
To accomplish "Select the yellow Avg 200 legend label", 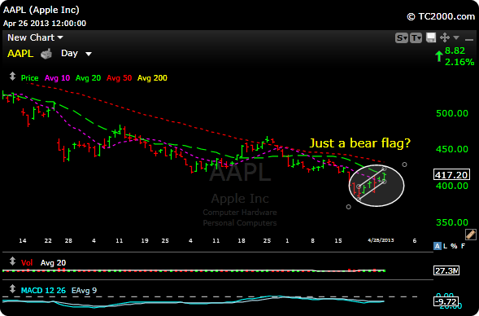I will [152, 78].
